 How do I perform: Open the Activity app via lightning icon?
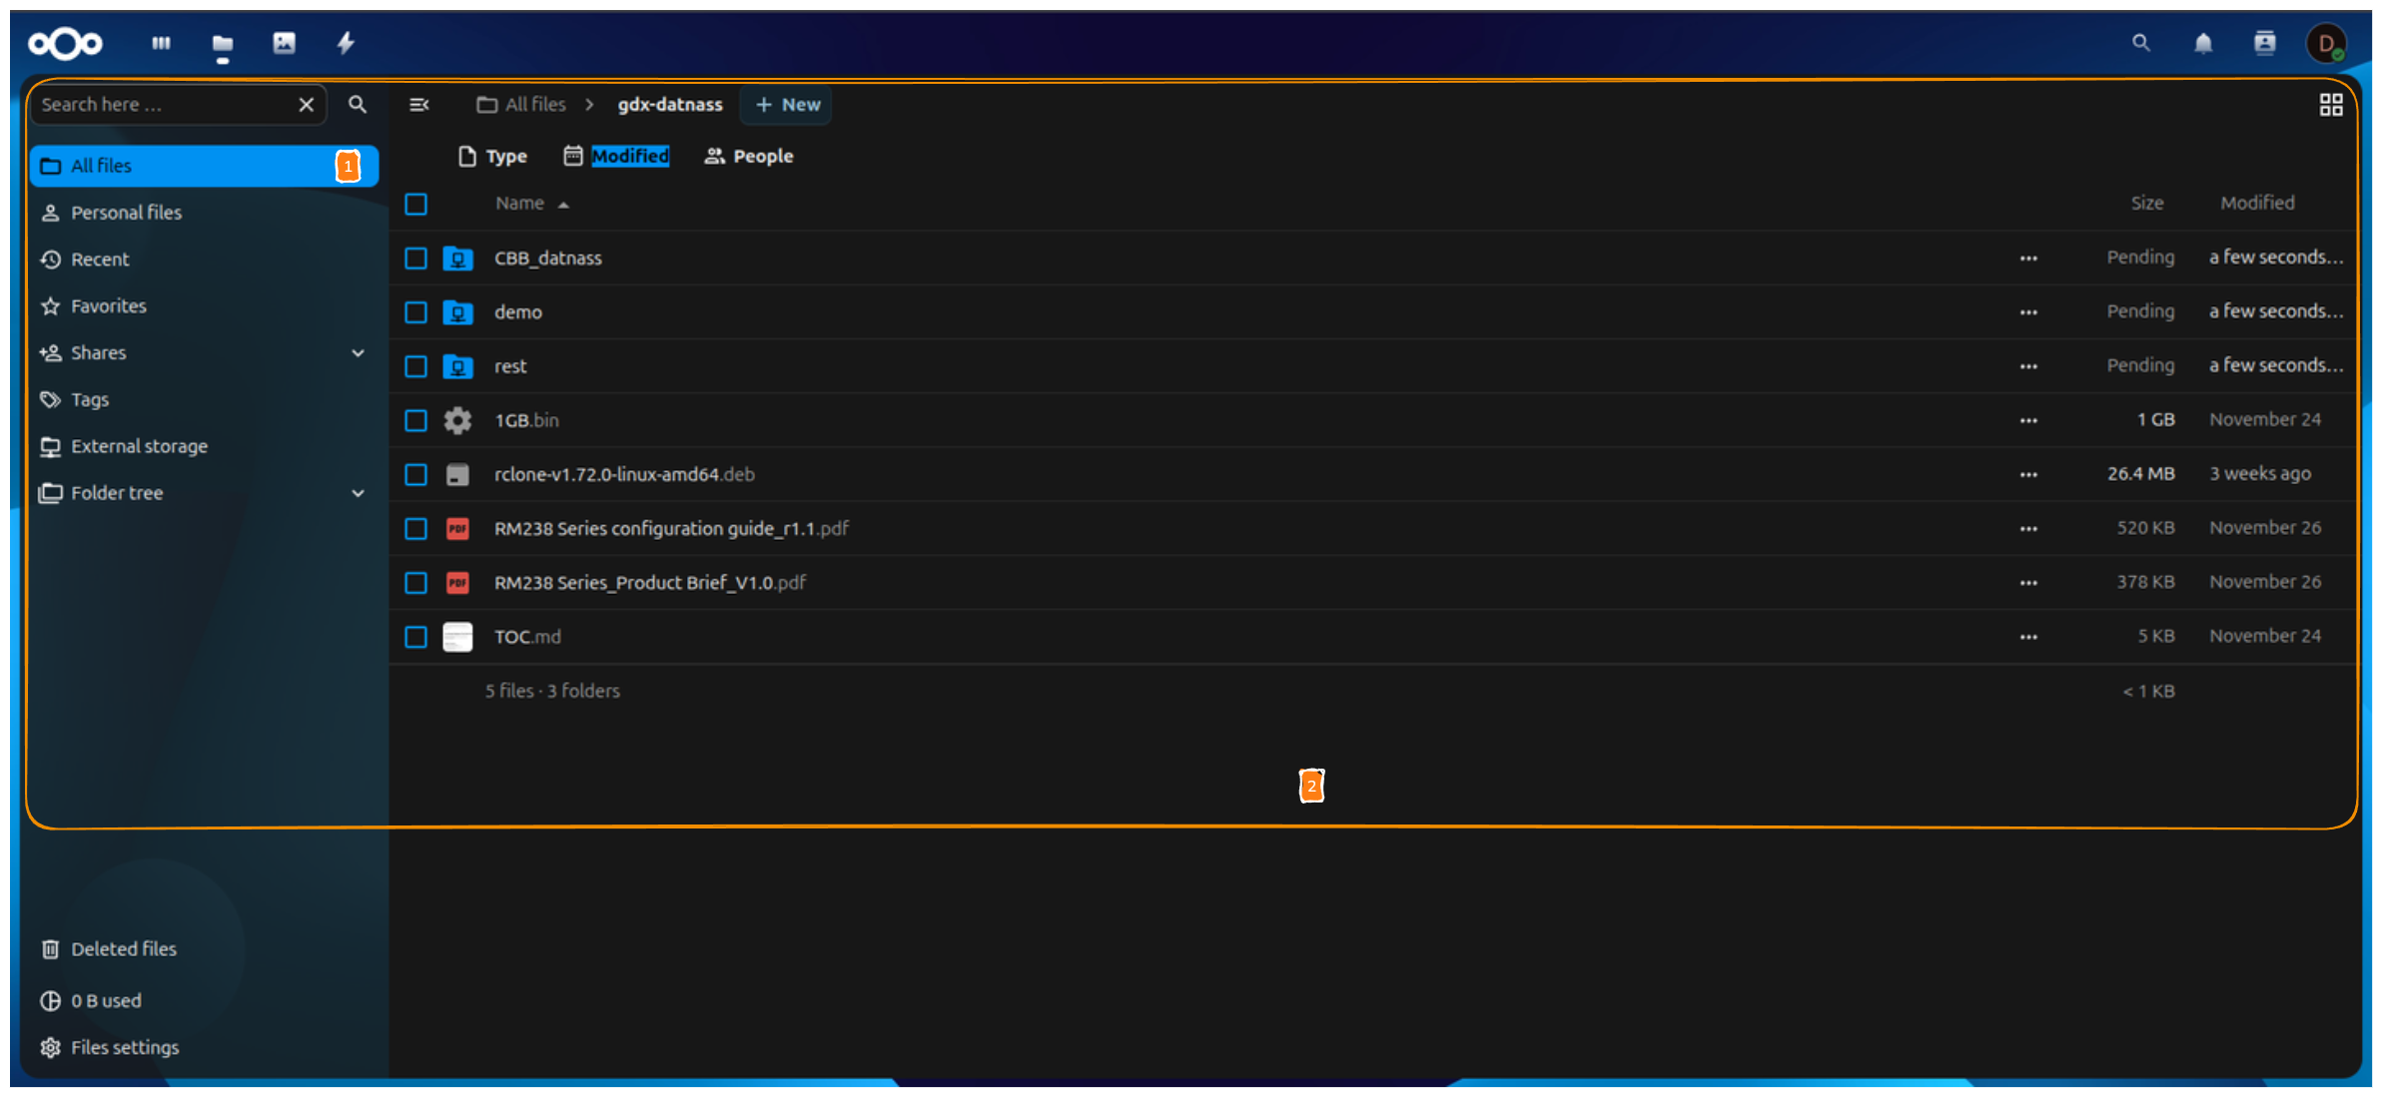pos(346,43)
